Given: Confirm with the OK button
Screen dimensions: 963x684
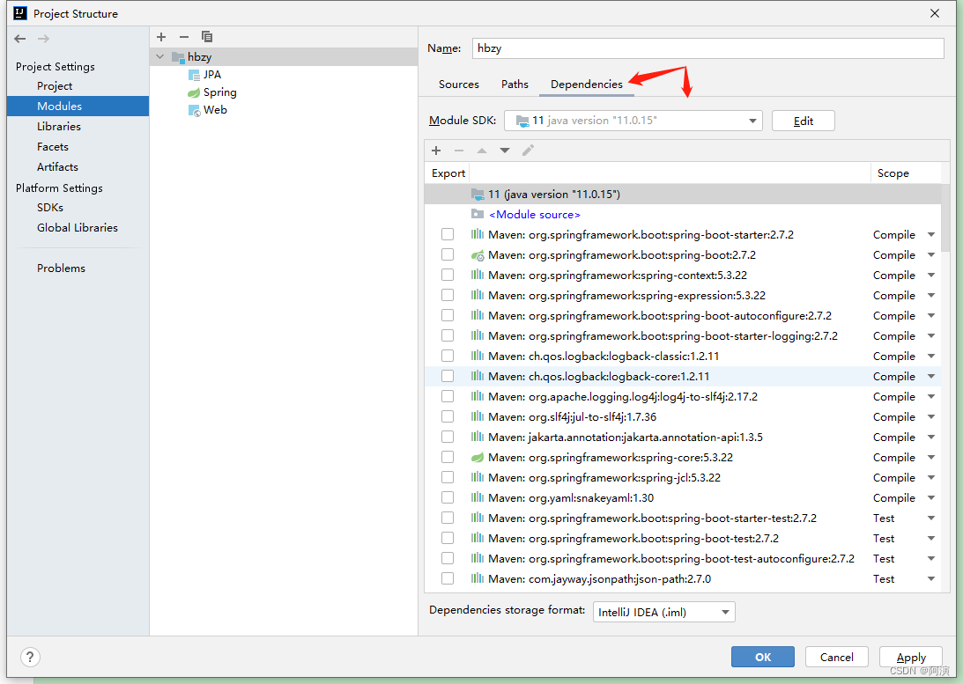Looking at the screenshot, I should pyautogui.click(x=763, y=657).
